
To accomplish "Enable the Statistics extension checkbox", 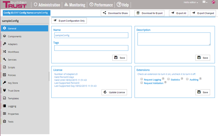I will tap(168, 79).
